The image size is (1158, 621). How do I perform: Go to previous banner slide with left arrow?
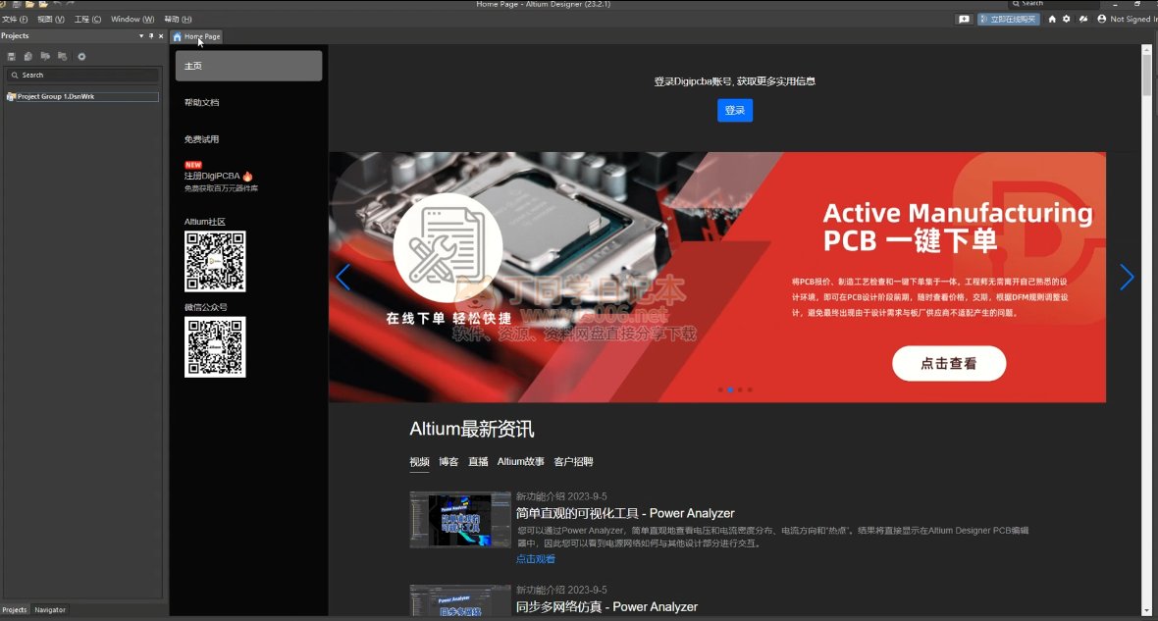click(342, 278)
